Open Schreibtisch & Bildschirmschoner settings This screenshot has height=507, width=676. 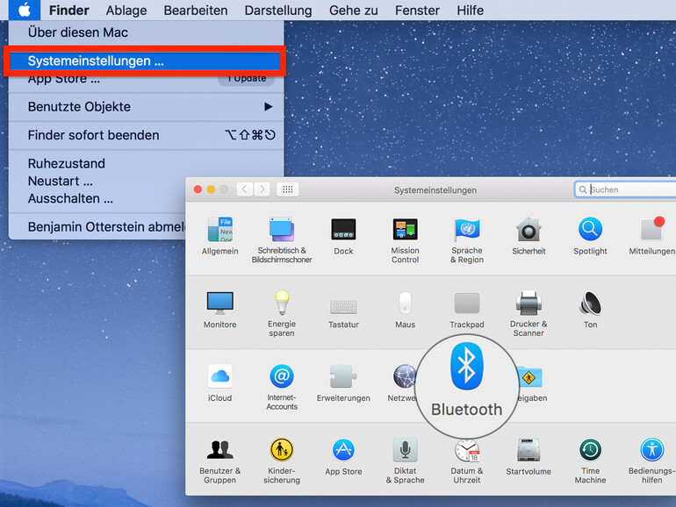point(282,240)
